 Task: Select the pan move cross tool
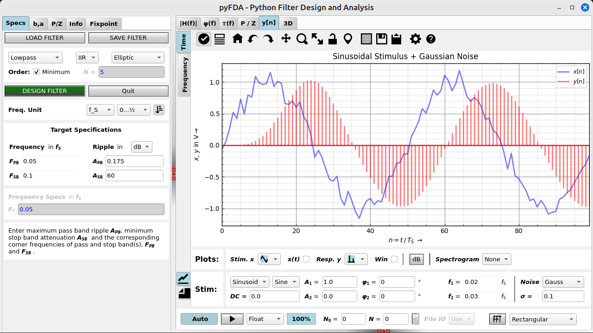286,39
